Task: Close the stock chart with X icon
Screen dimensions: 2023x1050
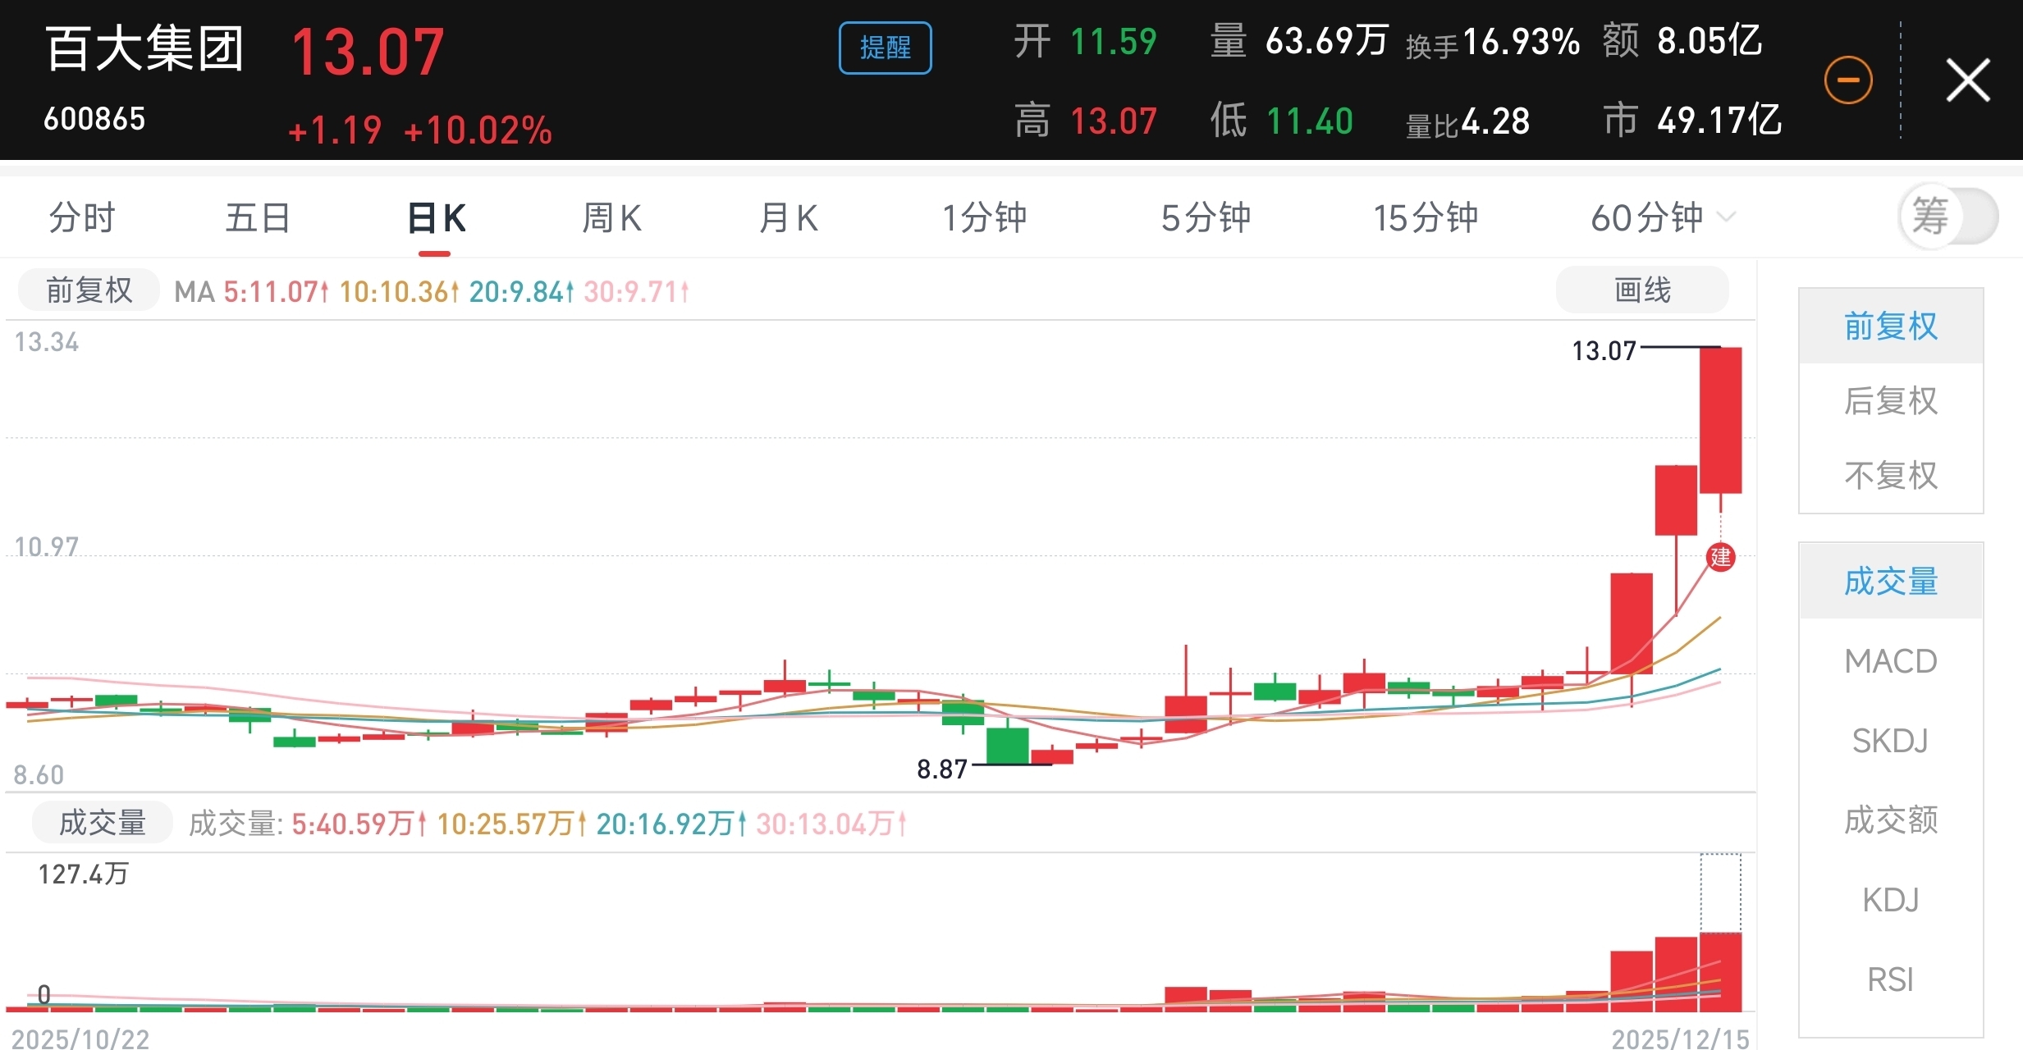Action: pos(1968,80)
